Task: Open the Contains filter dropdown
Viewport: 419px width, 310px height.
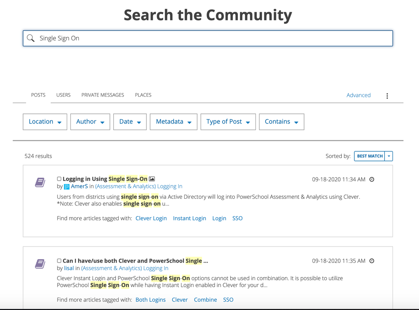Action: (281, 122)
